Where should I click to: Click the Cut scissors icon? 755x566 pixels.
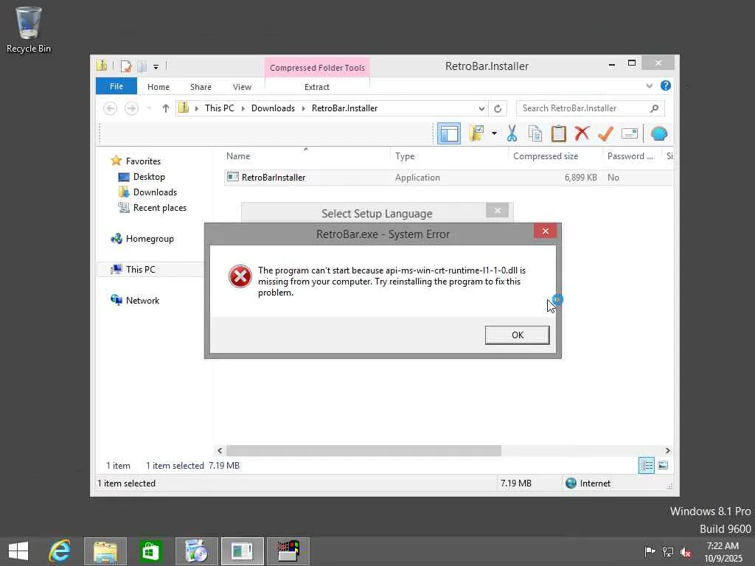coord(512,133)
